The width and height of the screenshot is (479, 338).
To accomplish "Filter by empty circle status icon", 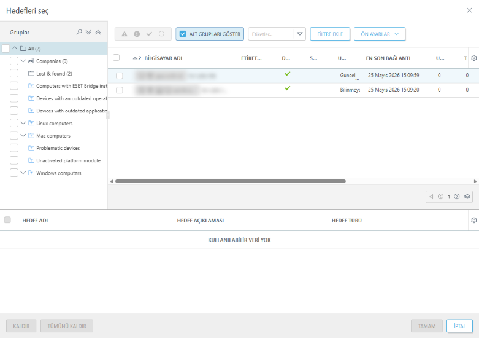I will [161, 34].
